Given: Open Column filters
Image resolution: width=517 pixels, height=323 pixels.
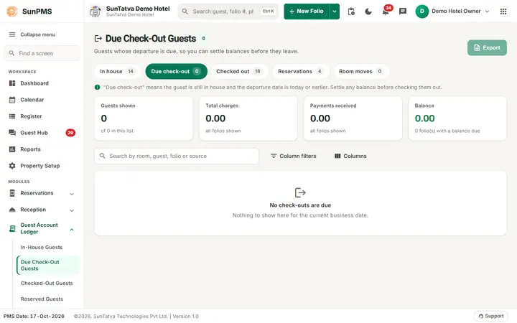Looking at the screenshot, I should pyautogui.click(x=293, y=156).
